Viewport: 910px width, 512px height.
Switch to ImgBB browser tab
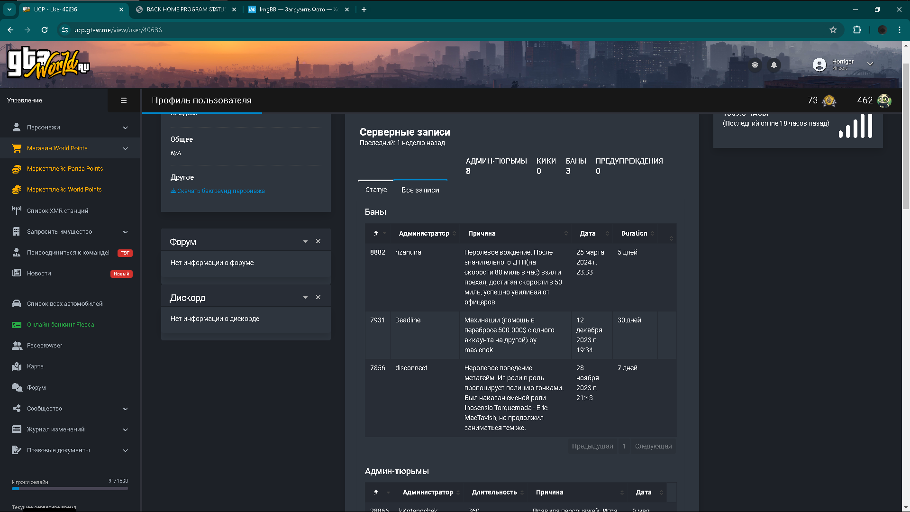pyautogui.click(x=299, y=9)
